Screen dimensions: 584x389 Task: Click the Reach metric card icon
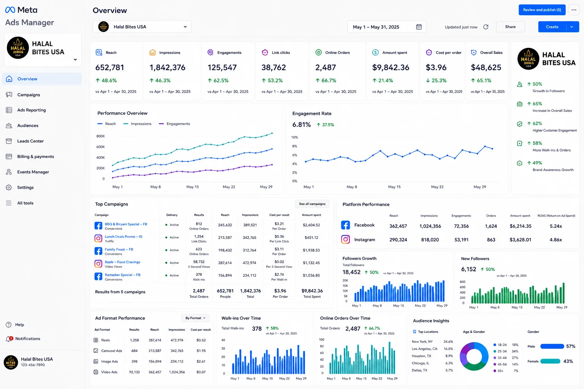pos(99,52)
